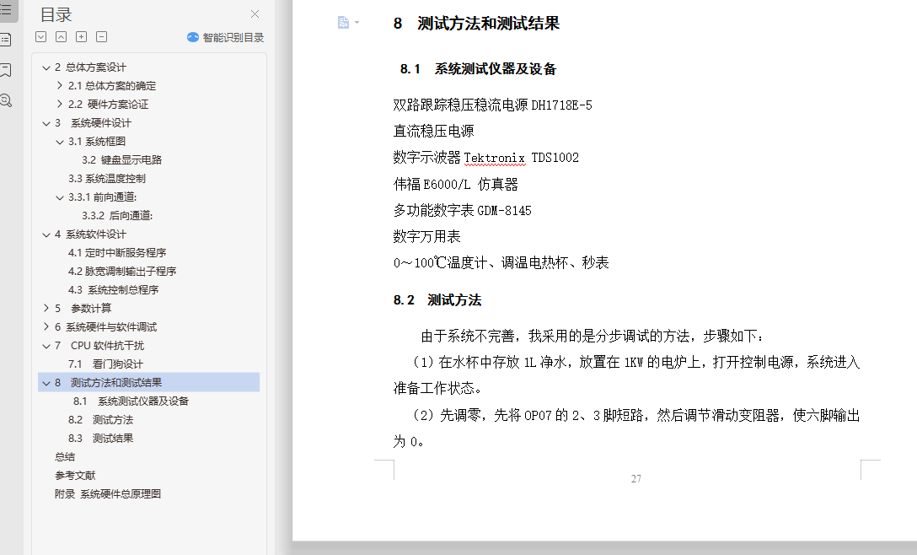
Task: Go to 总结 in outline
Action: [x=65, y=456]
